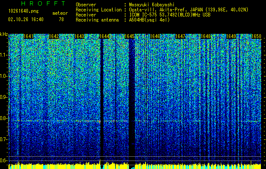This screenshot has height=169, width=266.
Task: Select ICOM IC-575 53.7492 MHz USB text
Action: (x=170, y=15)
